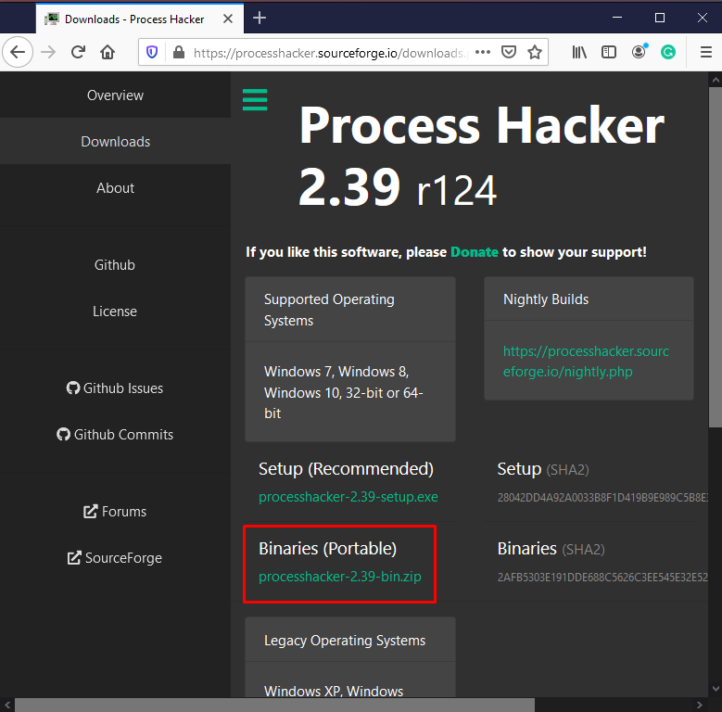Show site security info via padlock icon
The height and width of the screenshot is (712, 722).
179,53
